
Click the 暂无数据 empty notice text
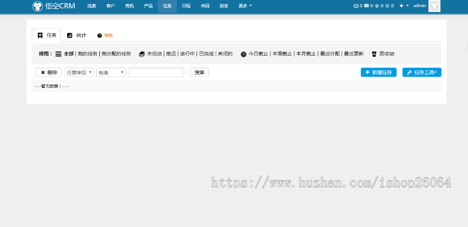pos(51,86)
